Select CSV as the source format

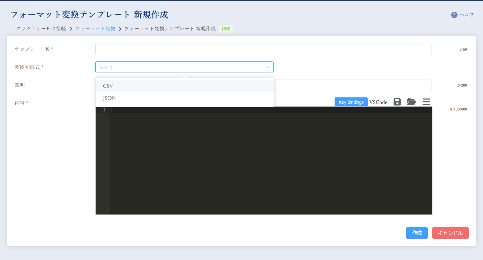(x=108, y=86)
